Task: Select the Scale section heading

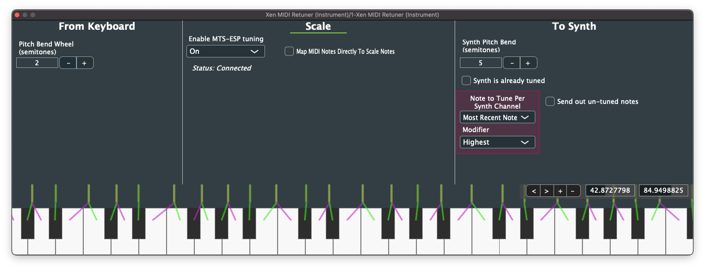Action: click(318, 26)
